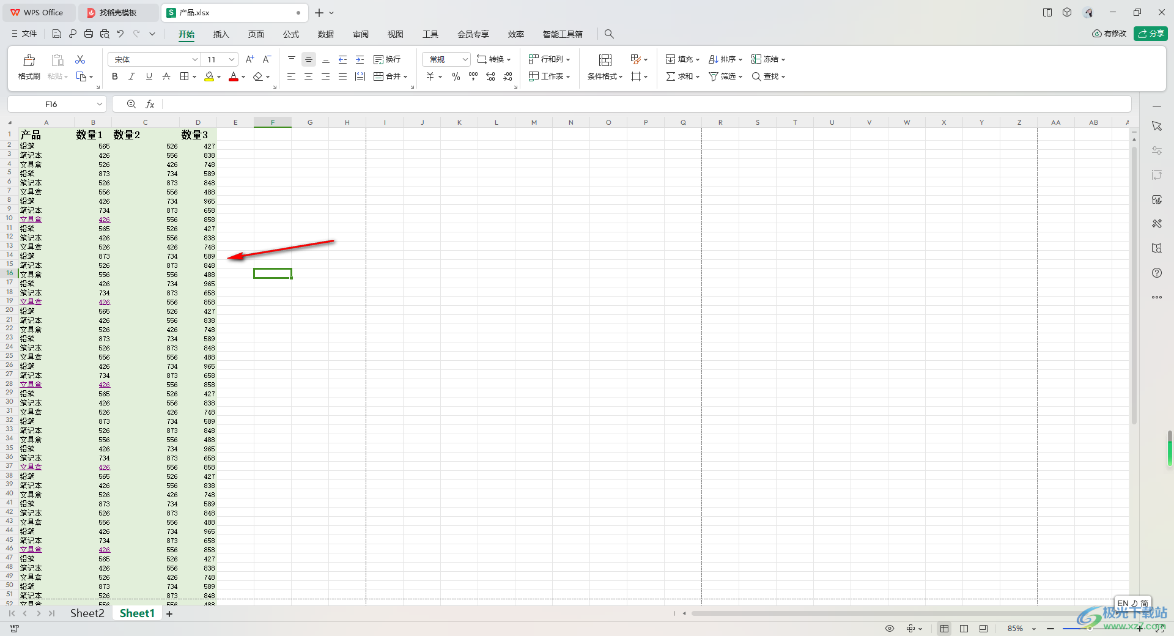This screenshot has height=636, width=1174.
Task: Click the Cut scissors icon
Action: 80,59
